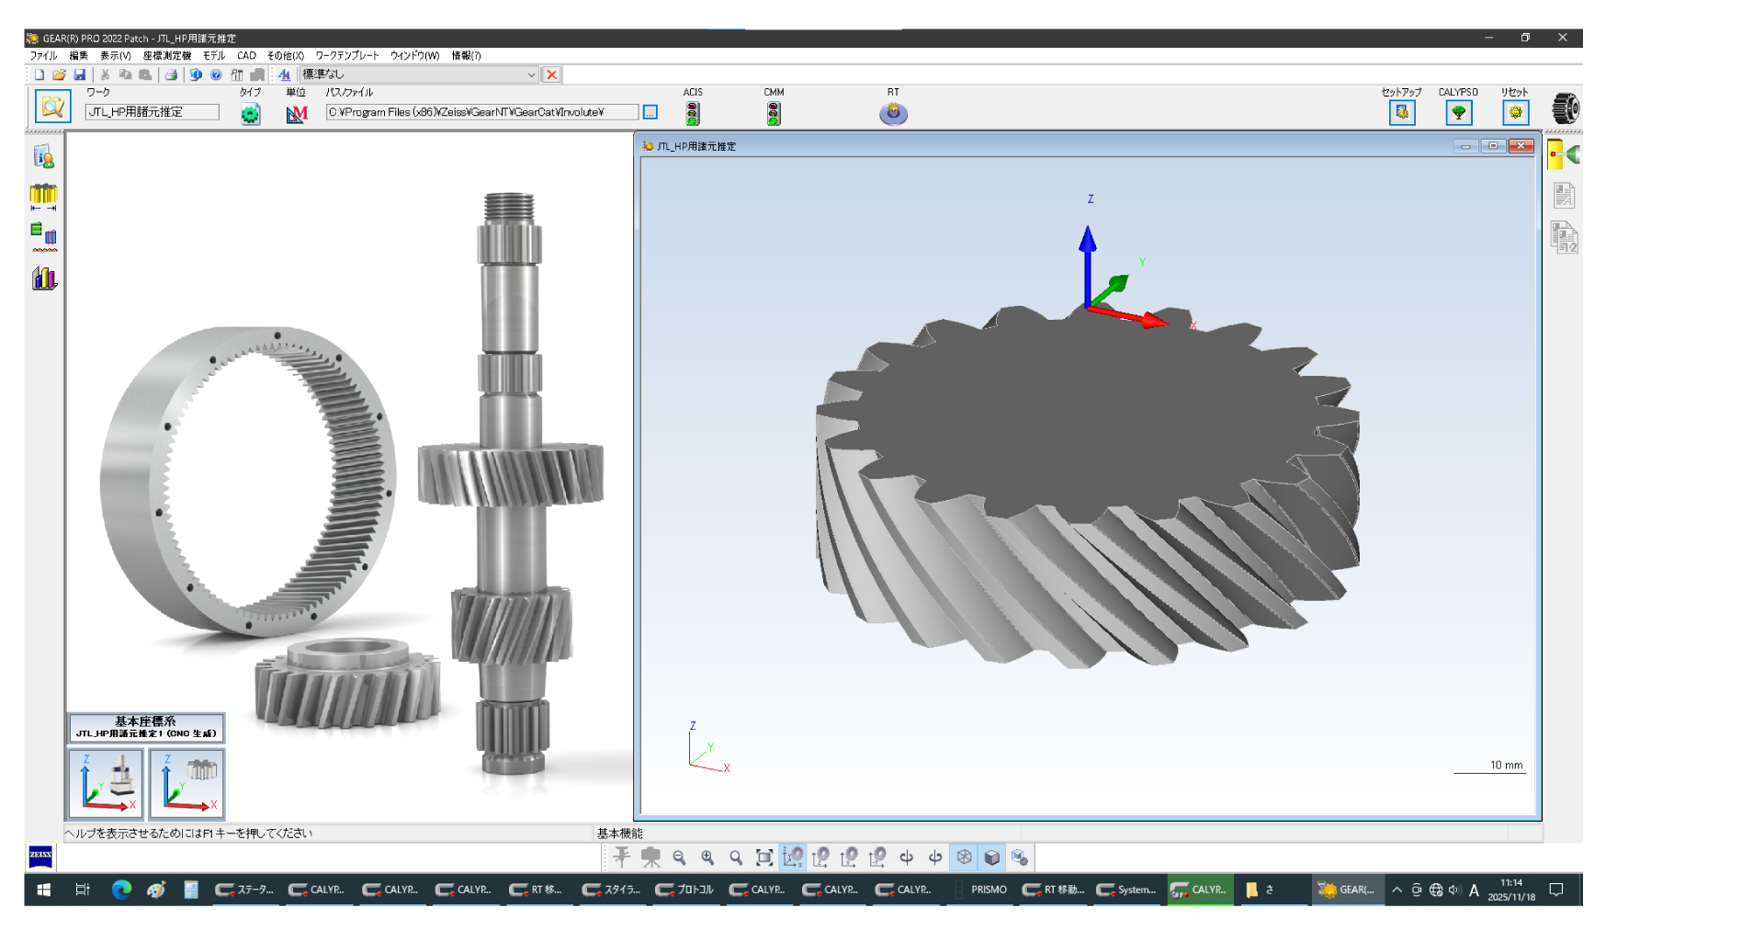Browse path using the ... file browser button
This screenshot has height=942, width=1764.
pyautogui.click(x=650, y=111)
